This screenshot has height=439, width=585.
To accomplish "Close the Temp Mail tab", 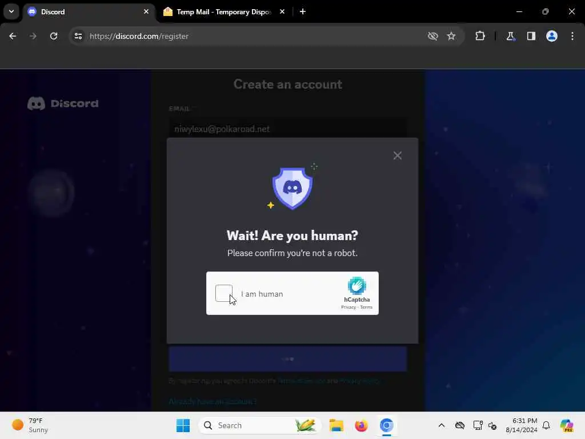I will click(282, 11).
